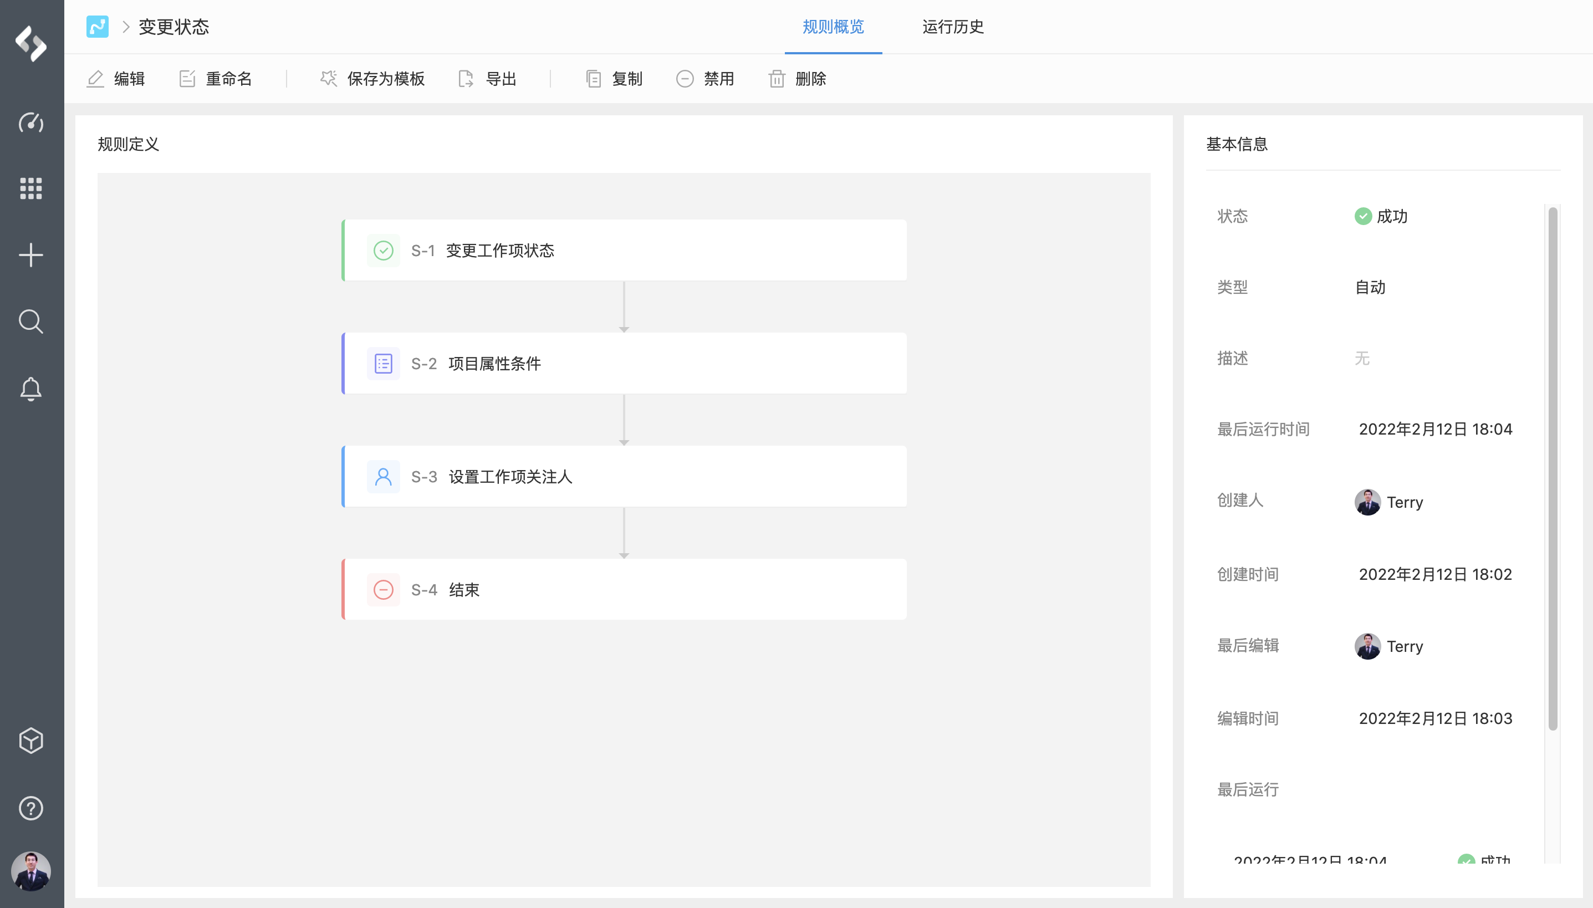Switch to the 运行历史 tab
1593x908 pixels.
click(953, 27)
